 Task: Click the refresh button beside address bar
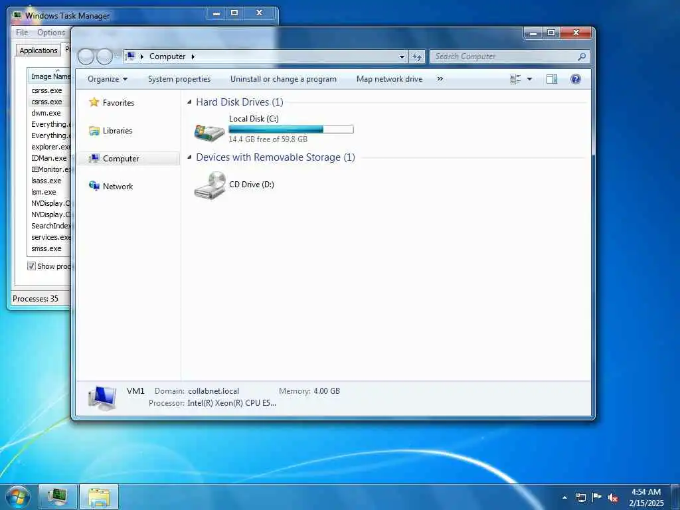click(417, 56)
